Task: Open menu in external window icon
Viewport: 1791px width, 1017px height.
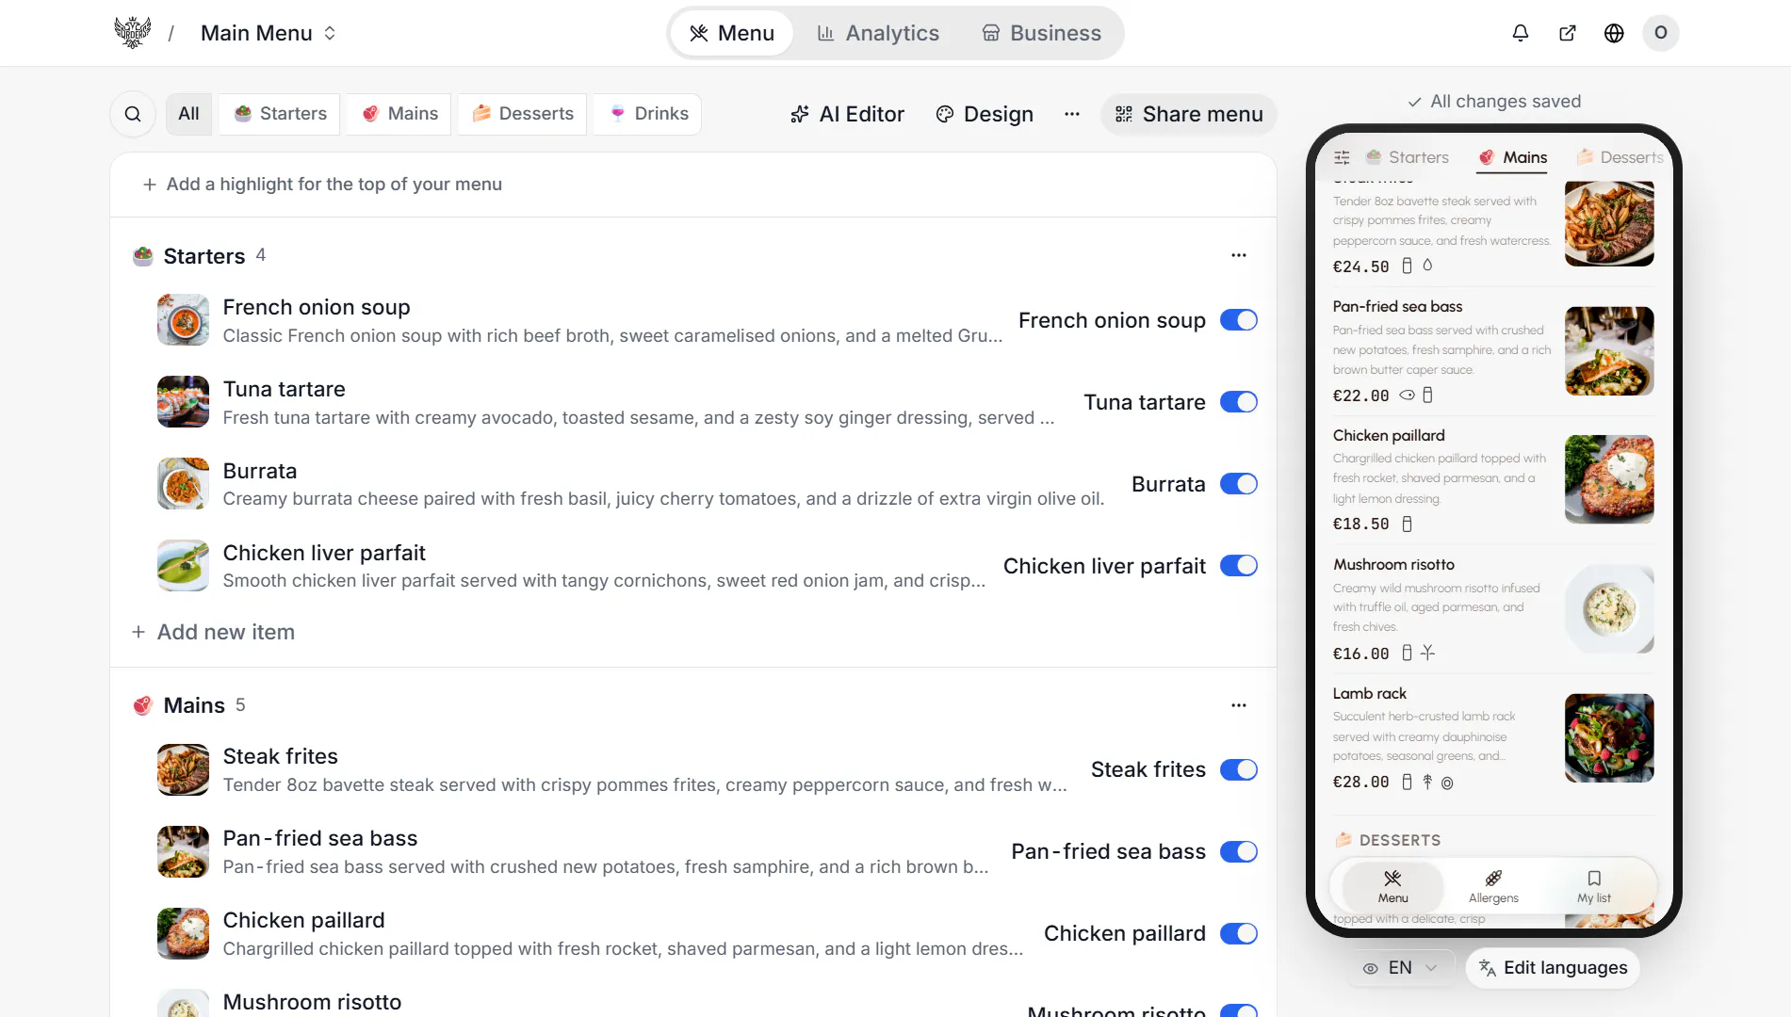Action: tap(1568, 33)
